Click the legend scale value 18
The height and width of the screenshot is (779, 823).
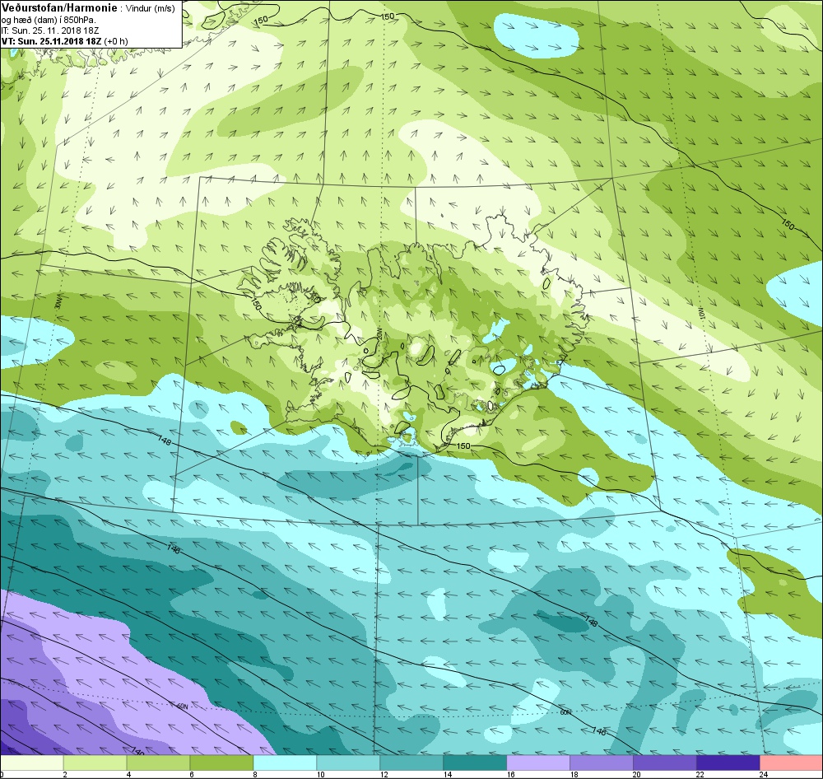(574, 774)
